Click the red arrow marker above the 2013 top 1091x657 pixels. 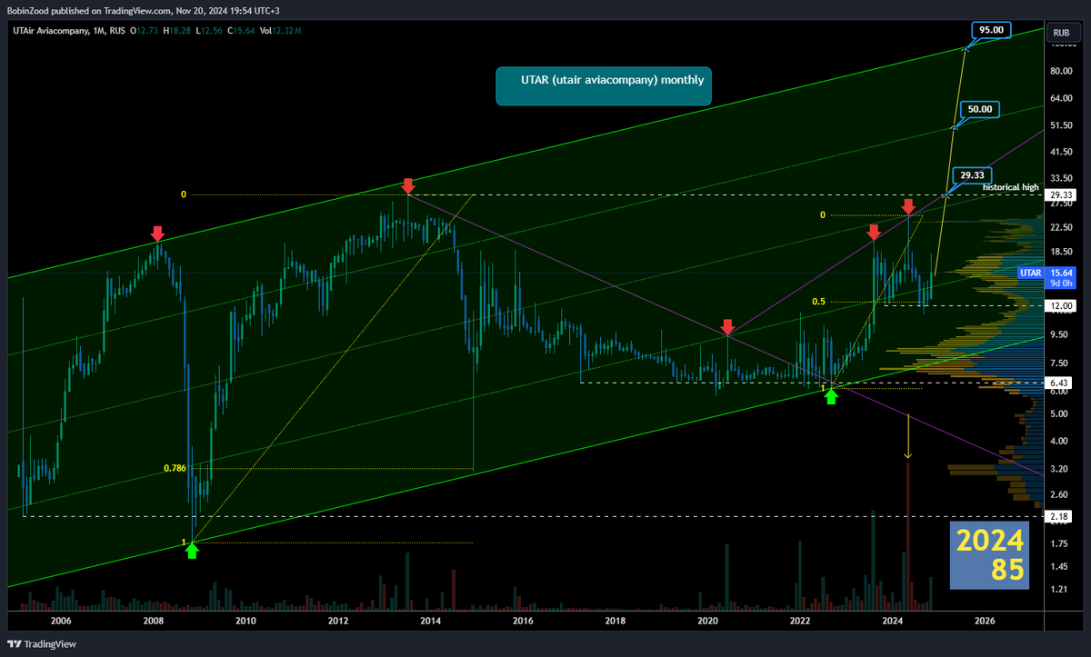407,185
